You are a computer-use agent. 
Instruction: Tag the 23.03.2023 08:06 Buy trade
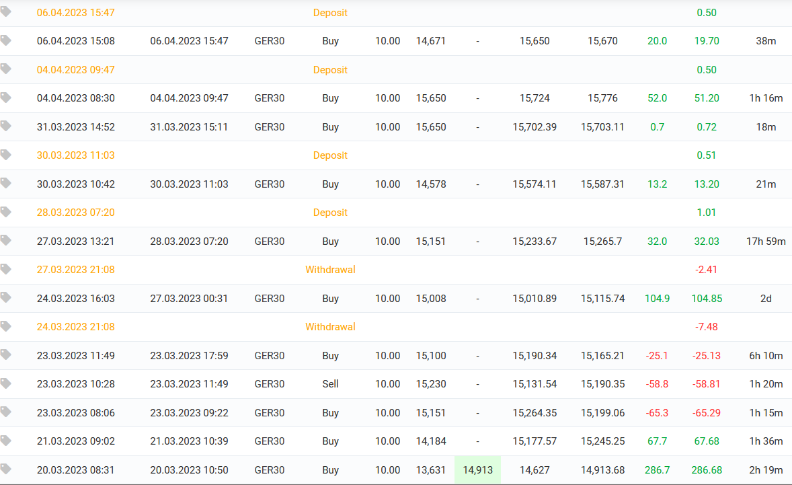point(6,412)
